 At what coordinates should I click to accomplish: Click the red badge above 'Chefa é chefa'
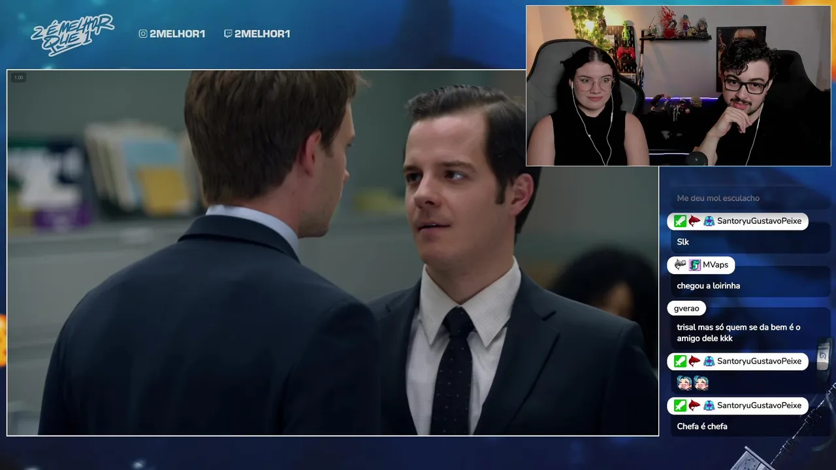click(694, 405)
